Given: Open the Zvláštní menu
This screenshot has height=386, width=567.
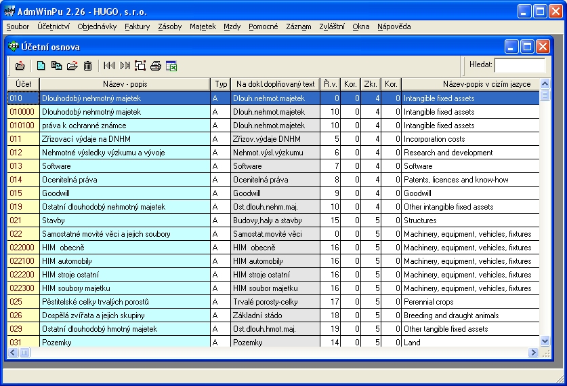Looking at the screenshot, I should pyautogui.click(x=332, y=26).
